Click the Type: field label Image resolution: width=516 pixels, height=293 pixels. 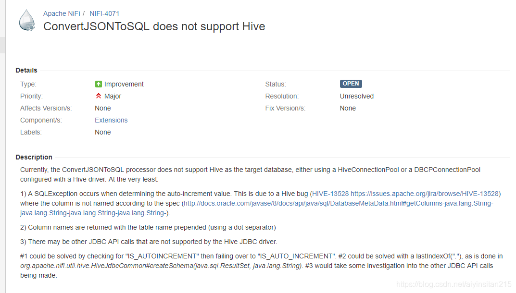[28, 84]
